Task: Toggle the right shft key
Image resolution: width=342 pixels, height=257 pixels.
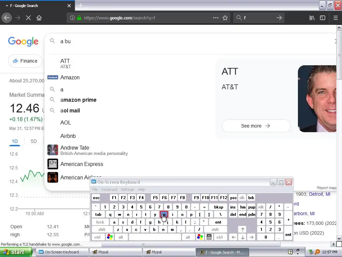Action: pos(215,230)
